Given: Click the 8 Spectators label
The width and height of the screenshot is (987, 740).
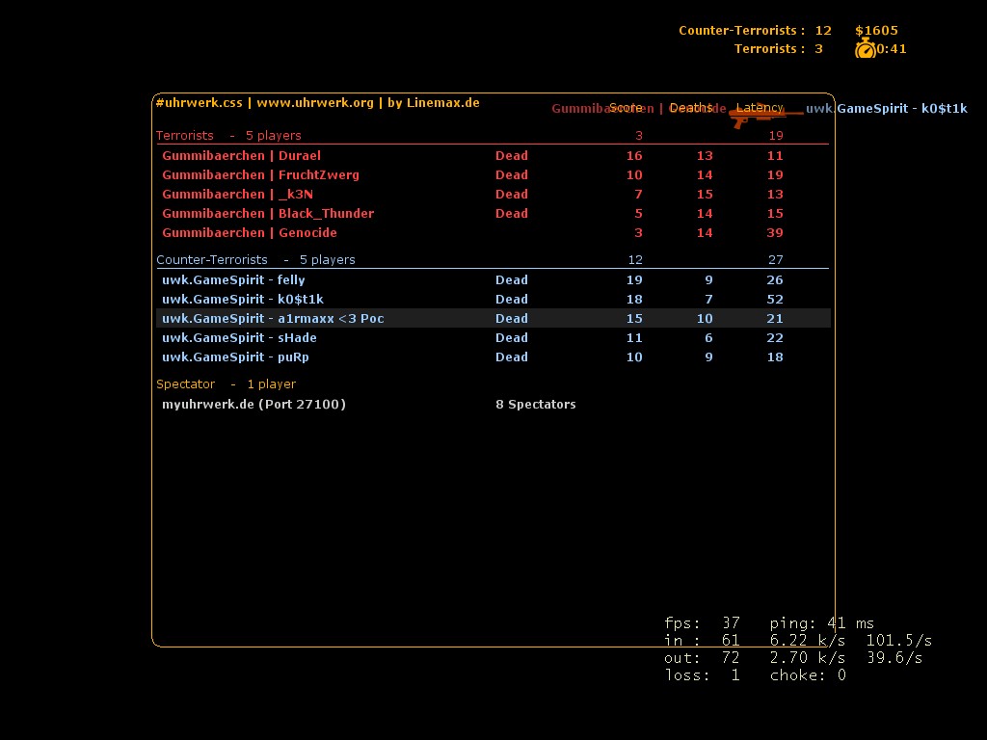Looking at the screenshot, I should [535, 404].
